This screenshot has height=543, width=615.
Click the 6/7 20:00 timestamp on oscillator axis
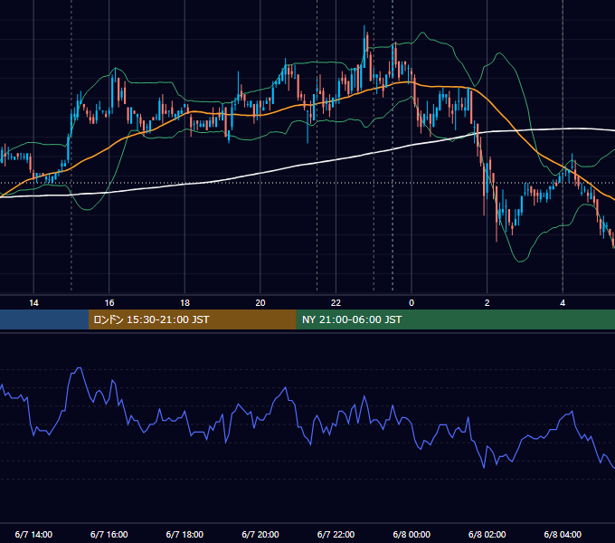point(260,534)
